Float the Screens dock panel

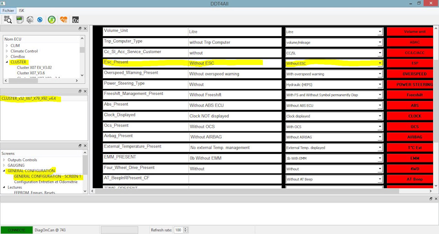[x=80, y=146]
